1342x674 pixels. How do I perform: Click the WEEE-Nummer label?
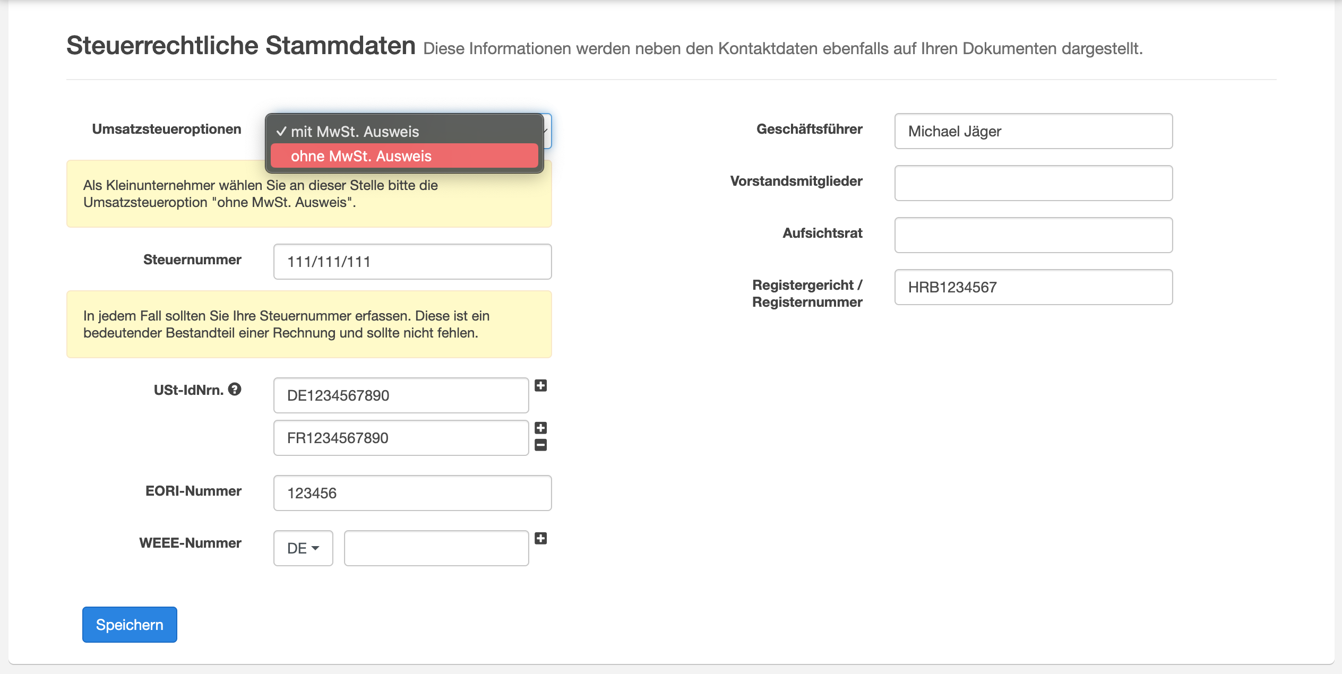coord(190,543)
